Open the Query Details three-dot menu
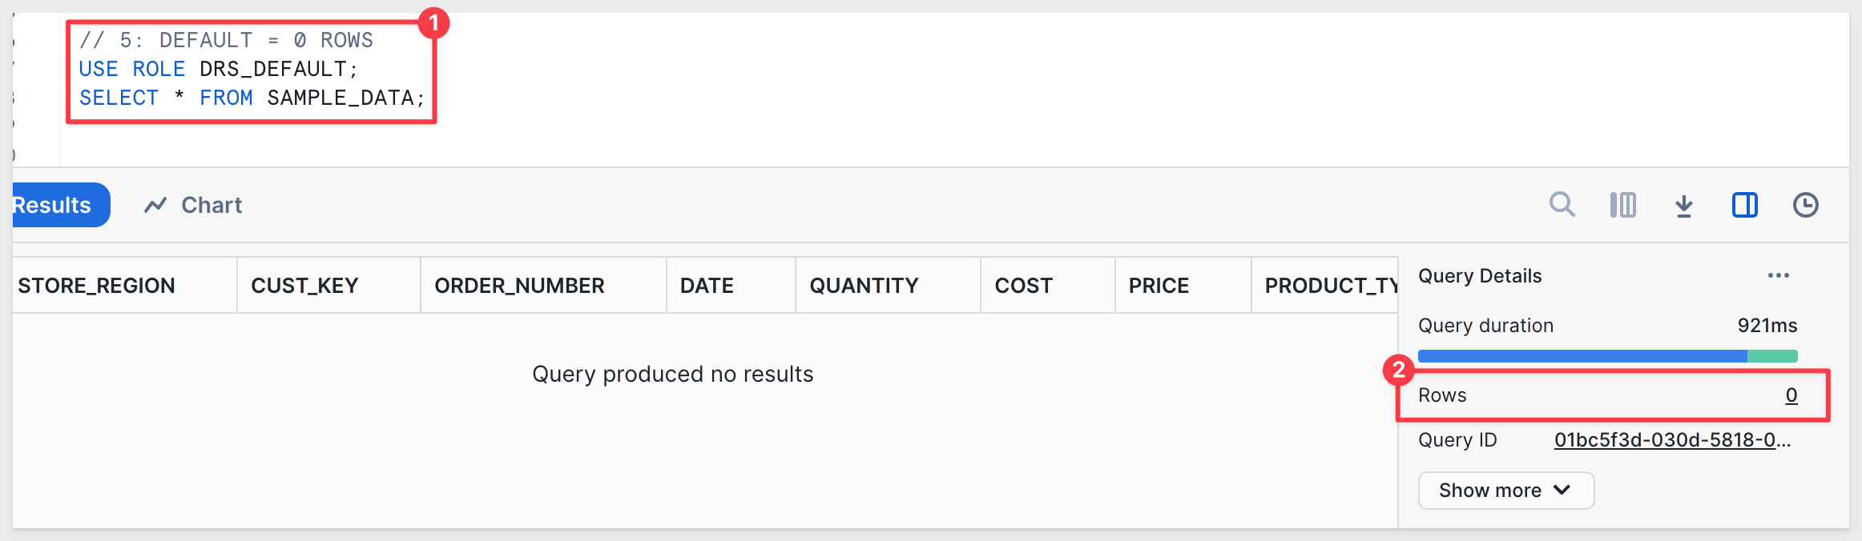Screen dimensions: 1862x541 click(x=1778, y=275)
